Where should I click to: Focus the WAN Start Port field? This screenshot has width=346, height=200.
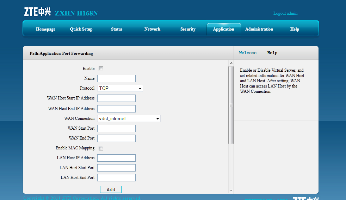pos(116,128)
